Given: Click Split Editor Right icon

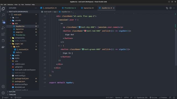Looking at the screenshot, I should (170, 8).
